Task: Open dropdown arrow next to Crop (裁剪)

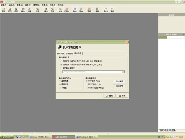Action: 41,10
